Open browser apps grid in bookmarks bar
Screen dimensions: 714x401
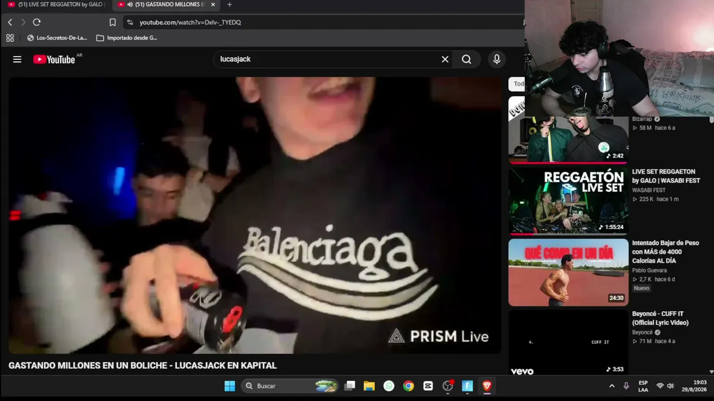pos(10,38)
